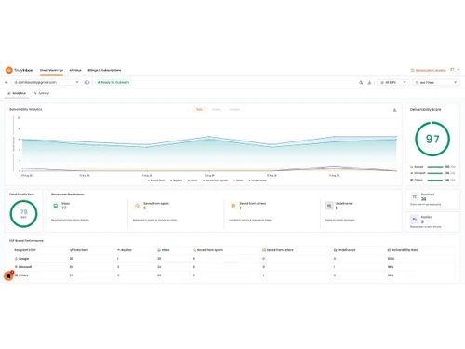Toggle the Emails Sent legend item

[156, 181]
